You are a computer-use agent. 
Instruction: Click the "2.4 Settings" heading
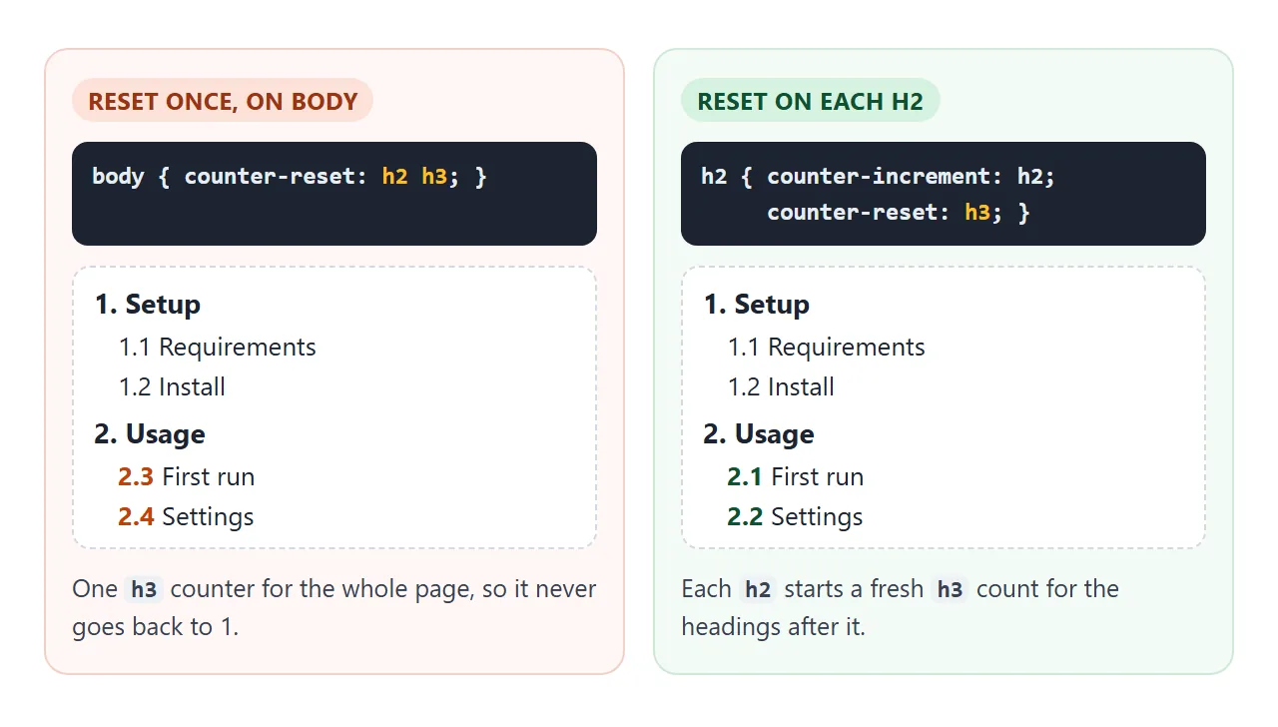pyautogui.click(x=187, y=517)
